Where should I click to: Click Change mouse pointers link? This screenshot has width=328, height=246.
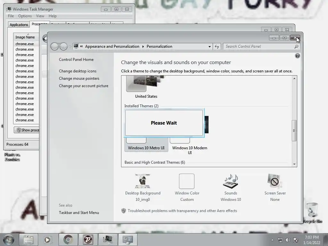tap(79, 78)
